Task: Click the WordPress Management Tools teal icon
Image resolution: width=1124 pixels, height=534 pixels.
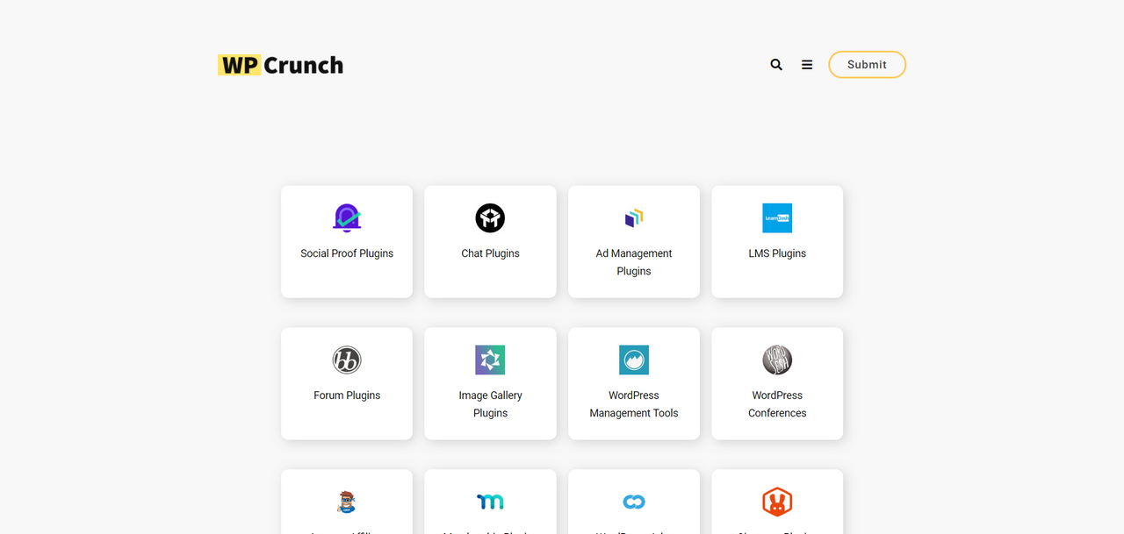Action: pos(634,360)
